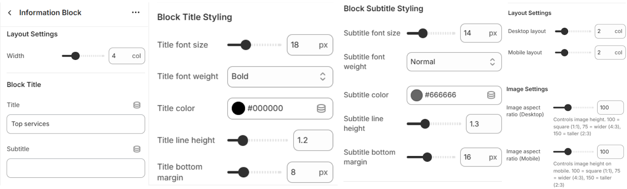The width and height of the screenshot is (627, 189).
Task: Click the Title font size slider handle
Action: tap(246, 45)
